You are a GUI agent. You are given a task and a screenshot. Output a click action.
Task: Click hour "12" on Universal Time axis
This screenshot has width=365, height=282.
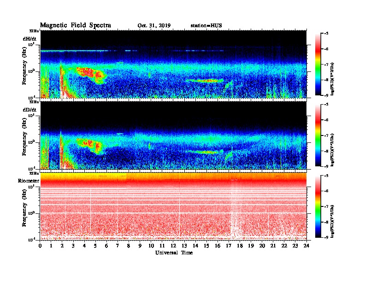[173, 246]
